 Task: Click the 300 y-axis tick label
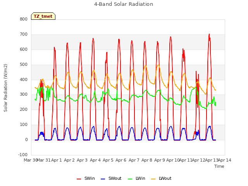pos(24,95)
